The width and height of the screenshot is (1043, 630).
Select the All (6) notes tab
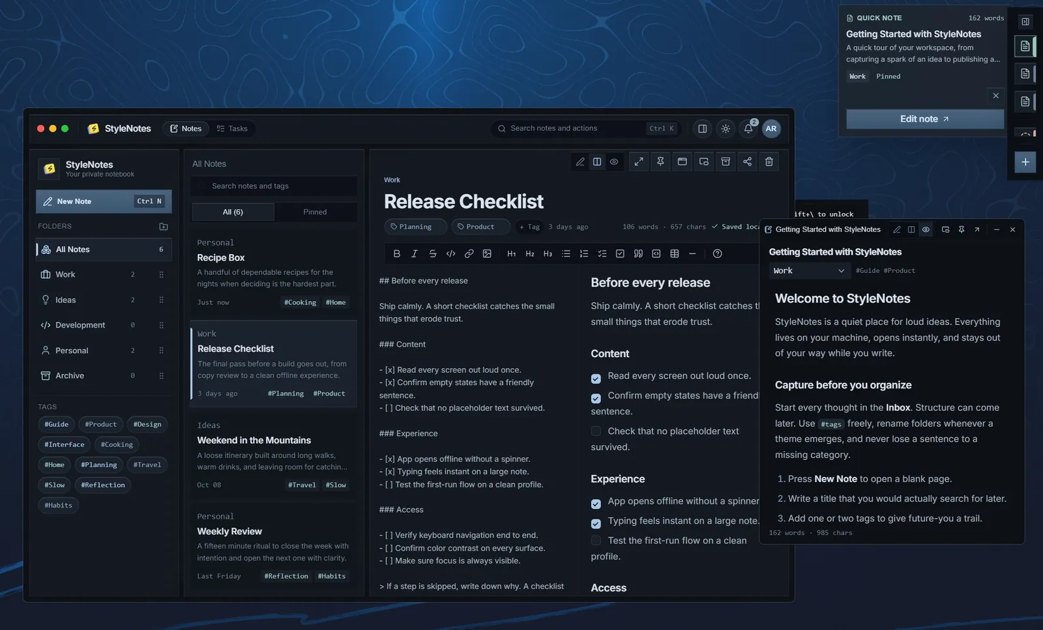(x=233, y=212)
